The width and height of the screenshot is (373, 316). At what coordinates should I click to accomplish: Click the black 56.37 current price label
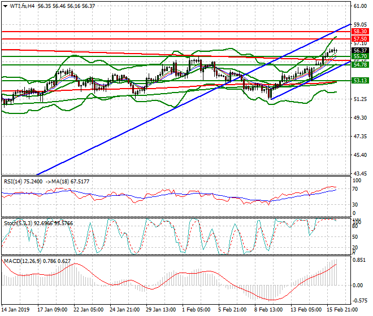coord(360,51)
